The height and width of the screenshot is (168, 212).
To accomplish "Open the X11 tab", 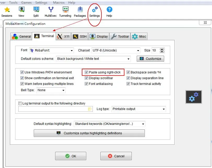I will (x=64, y=37).
